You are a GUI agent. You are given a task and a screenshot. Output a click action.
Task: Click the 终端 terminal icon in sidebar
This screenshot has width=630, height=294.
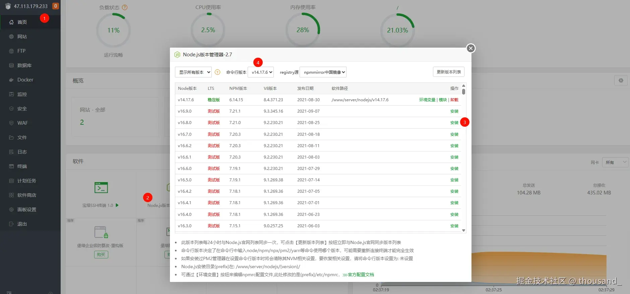(11, 166)
